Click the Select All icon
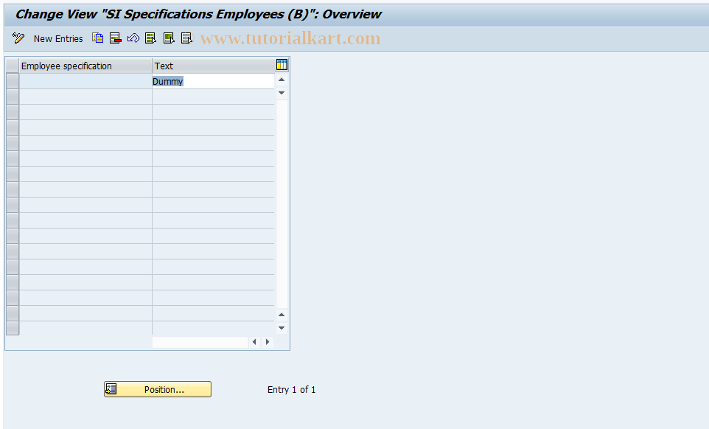 (150, 38)
